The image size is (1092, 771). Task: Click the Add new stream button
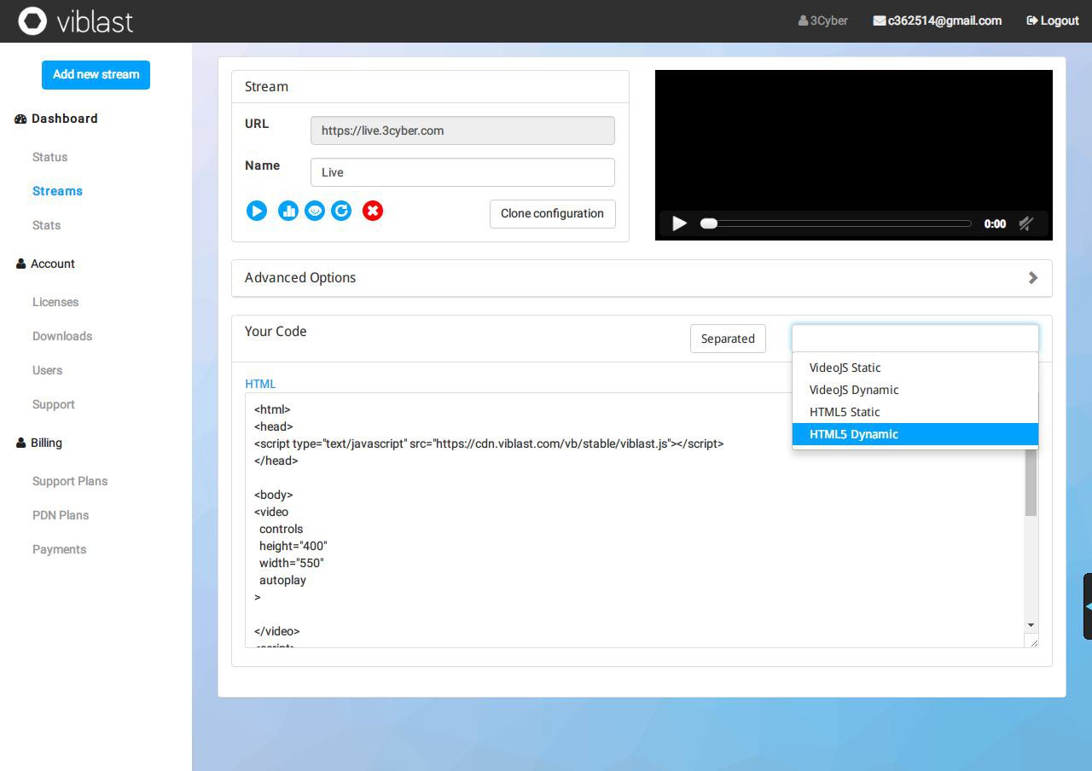[x=96, y=74]
